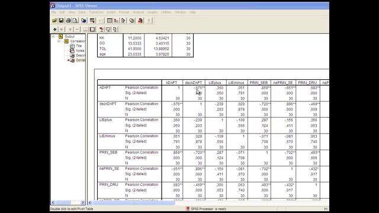Click the dezADAPT column header
This screenshot has height=213, width=379.
pyautogui.click(x=194, y=83)
